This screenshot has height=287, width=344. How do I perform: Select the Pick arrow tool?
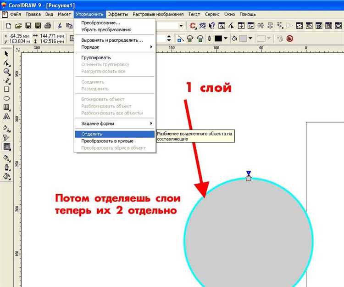(x=6, y=54)
